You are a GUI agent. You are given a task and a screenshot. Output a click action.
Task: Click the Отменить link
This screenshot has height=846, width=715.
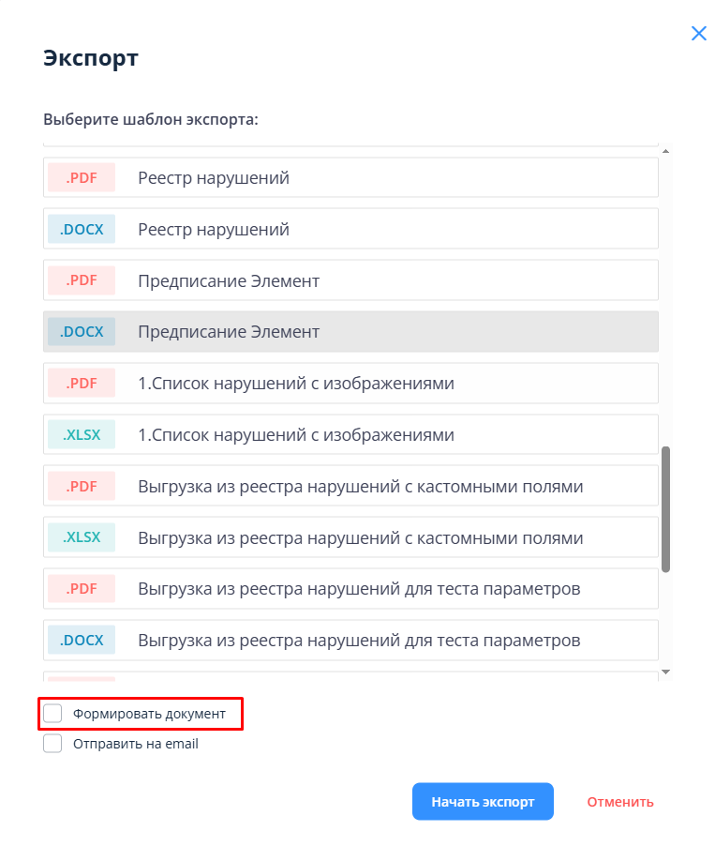click(x=620, y=802)
